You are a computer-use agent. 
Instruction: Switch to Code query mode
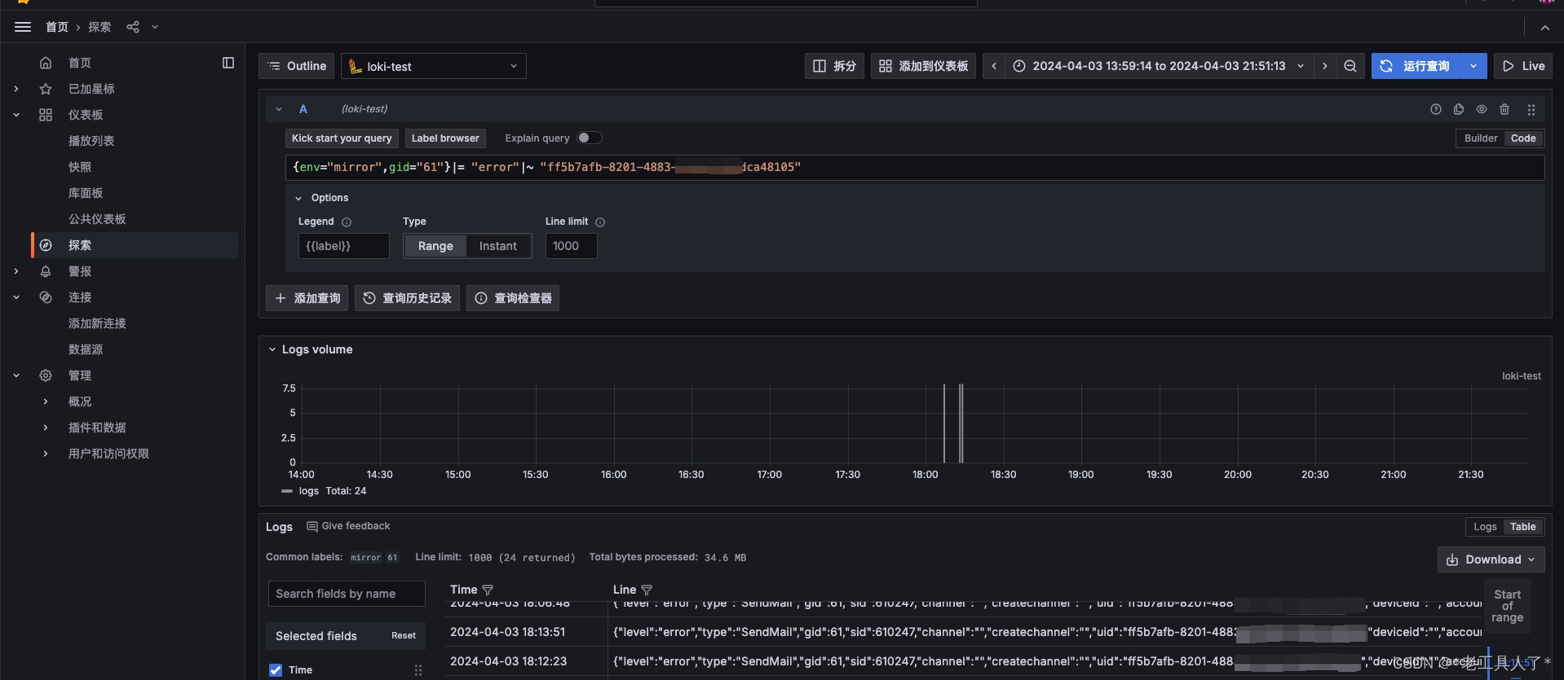click(x=1523, y=138)
